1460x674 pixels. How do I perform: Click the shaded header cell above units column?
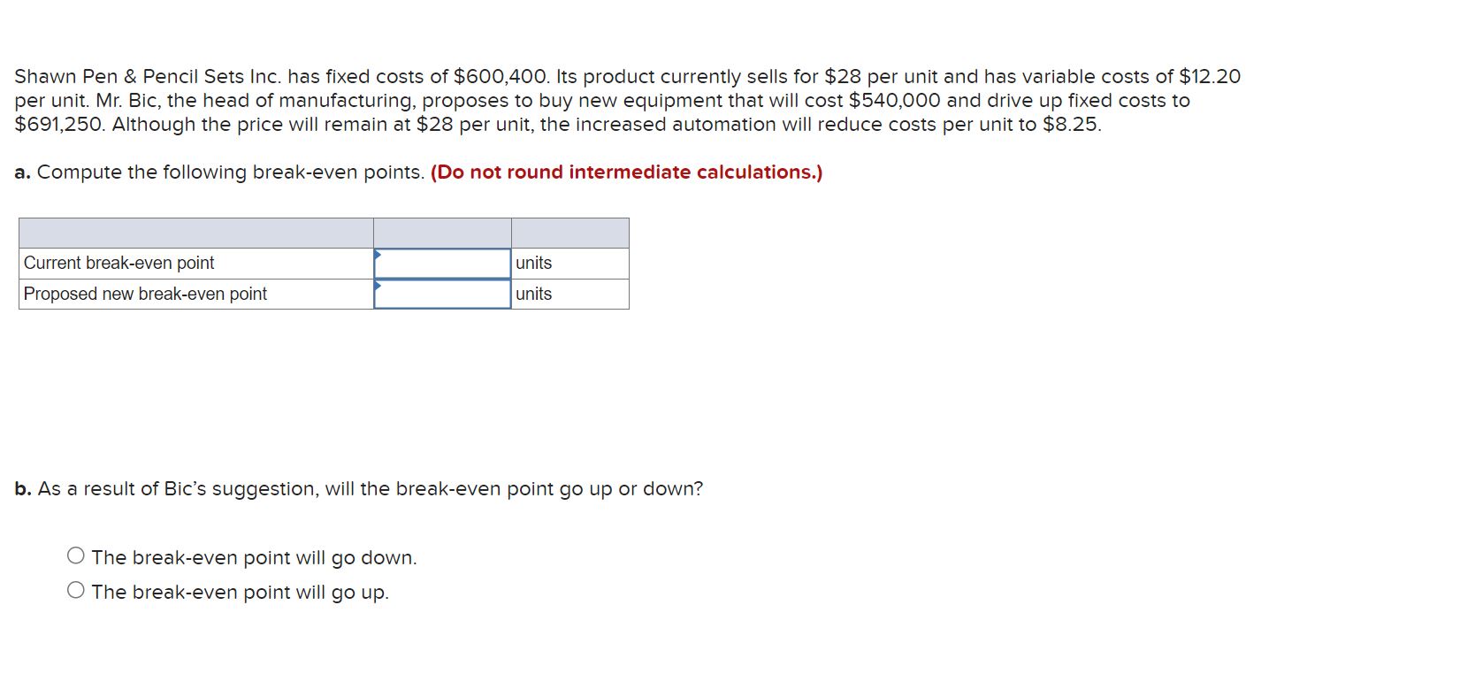pyautogui.click(x=569, y=232)
